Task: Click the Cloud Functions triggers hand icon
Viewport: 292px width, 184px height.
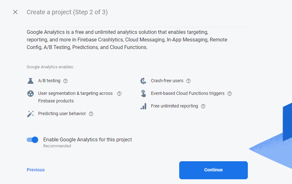Action: [143, 94]
